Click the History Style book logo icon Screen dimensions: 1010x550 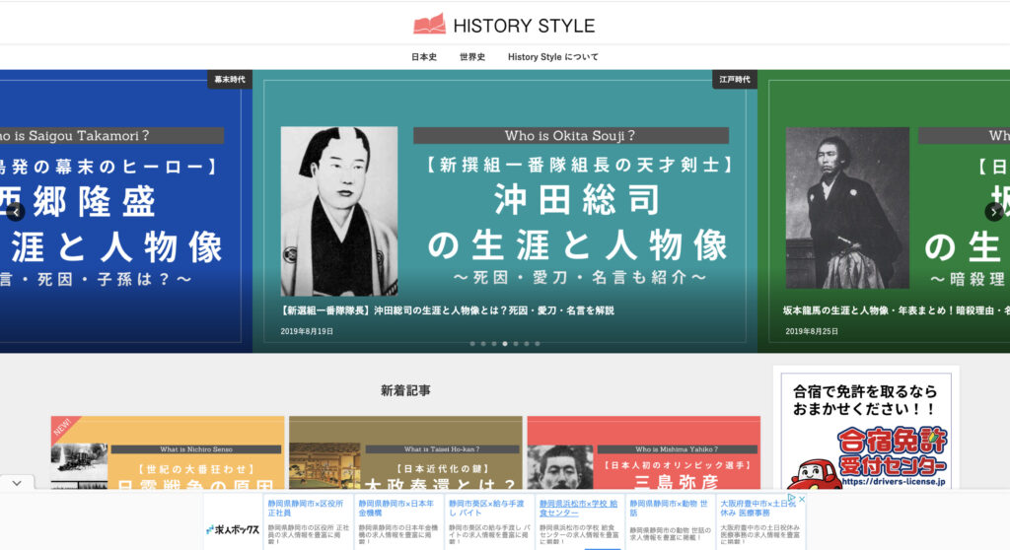429,25
